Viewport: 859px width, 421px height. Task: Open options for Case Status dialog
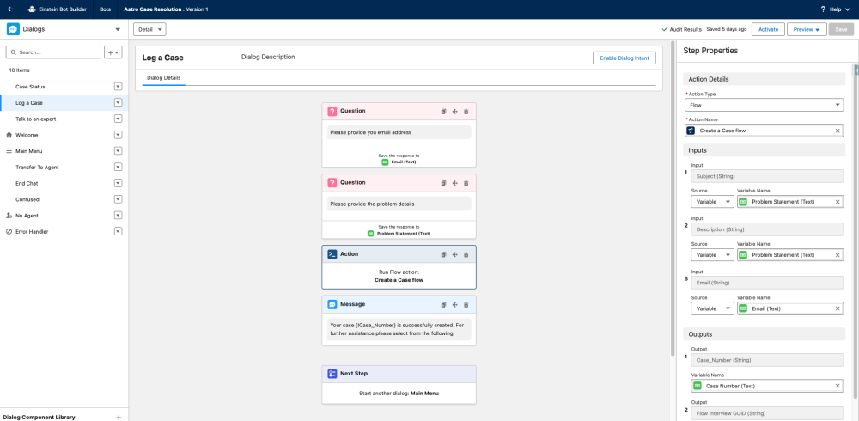(x=119, y=87)
